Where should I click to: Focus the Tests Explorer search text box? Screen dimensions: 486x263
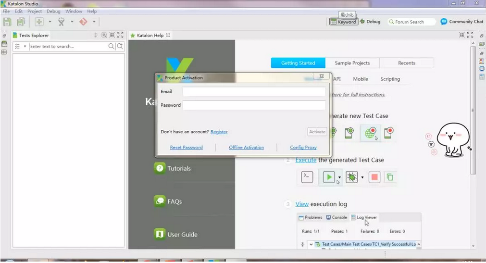coord(68,46)
